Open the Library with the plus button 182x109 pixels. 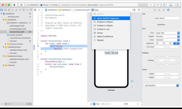151,5
